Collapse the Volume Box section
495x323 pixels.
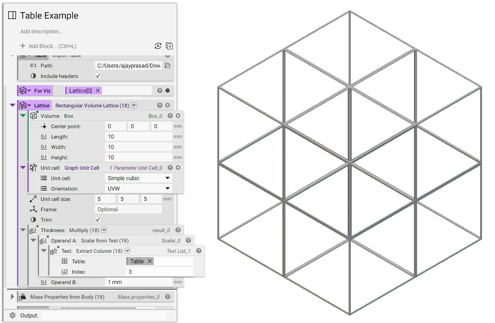pos(23,116)
